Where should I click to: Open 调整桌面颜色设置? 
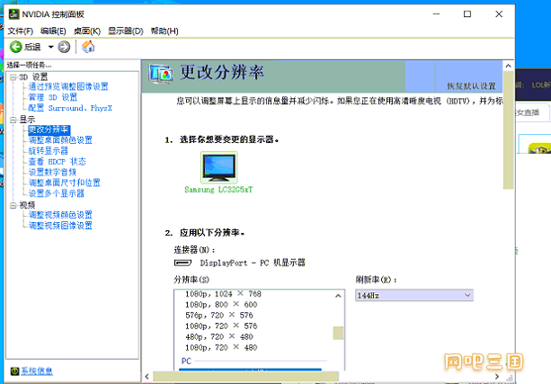click(x=60, y=140)
